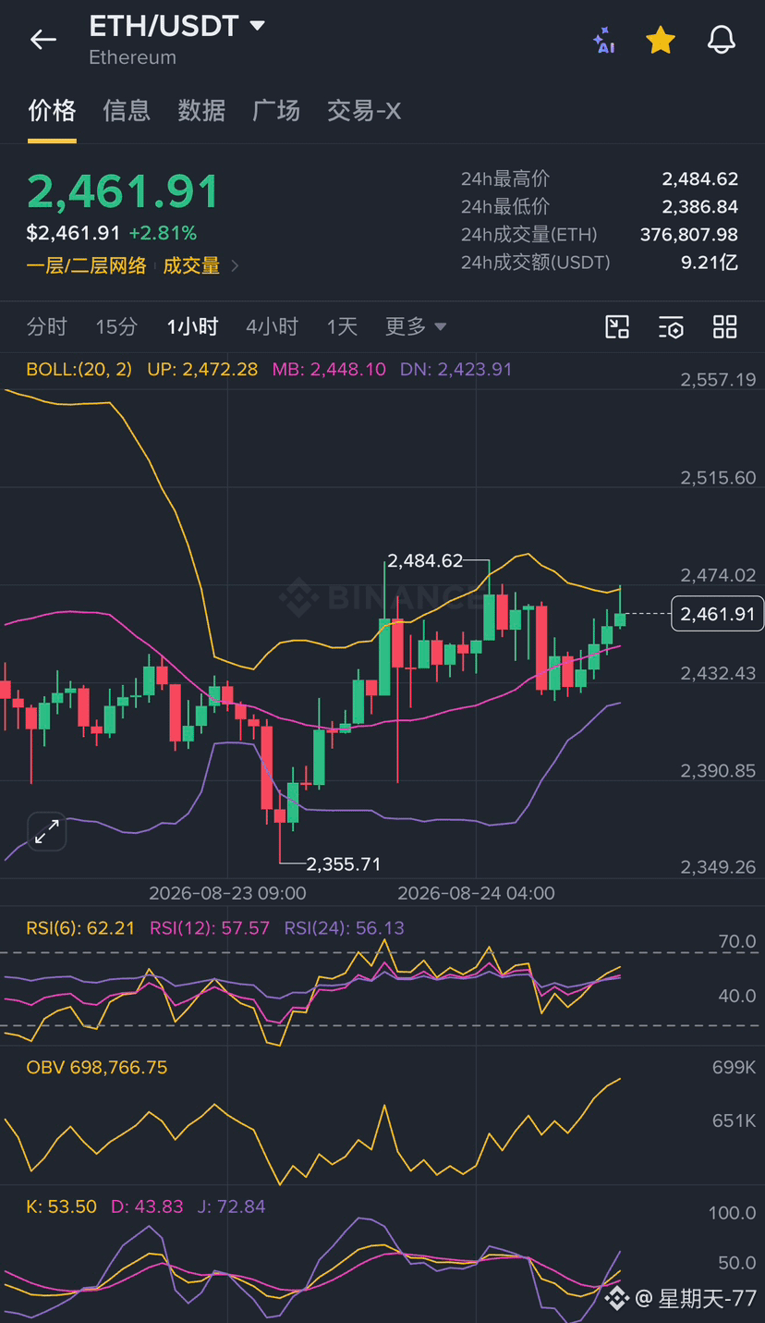This screenshot has height=1323, width=765.
Task: Switch chart to 分时 interval
Action: pos(47,326)
